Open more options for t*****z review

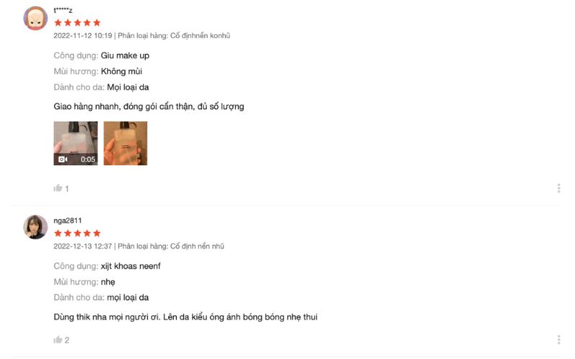point(558,188)
